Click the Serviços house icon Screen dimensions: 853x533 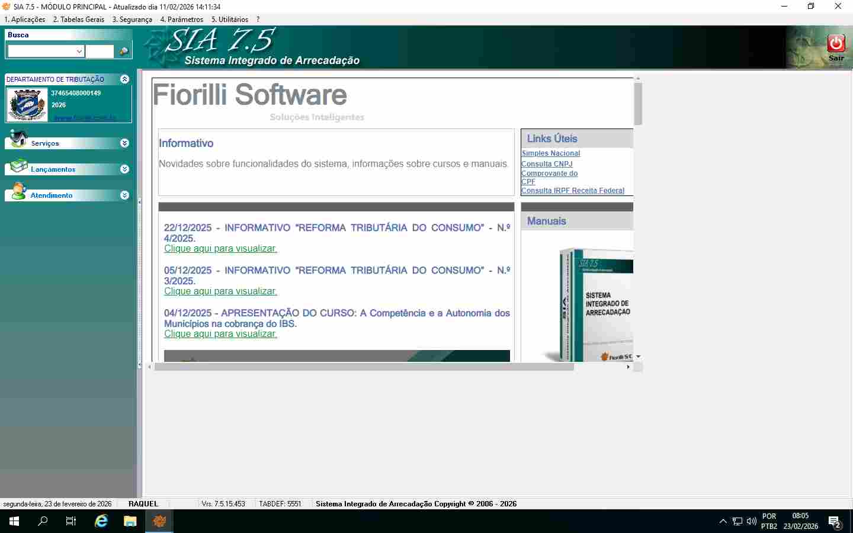(18, 139)
